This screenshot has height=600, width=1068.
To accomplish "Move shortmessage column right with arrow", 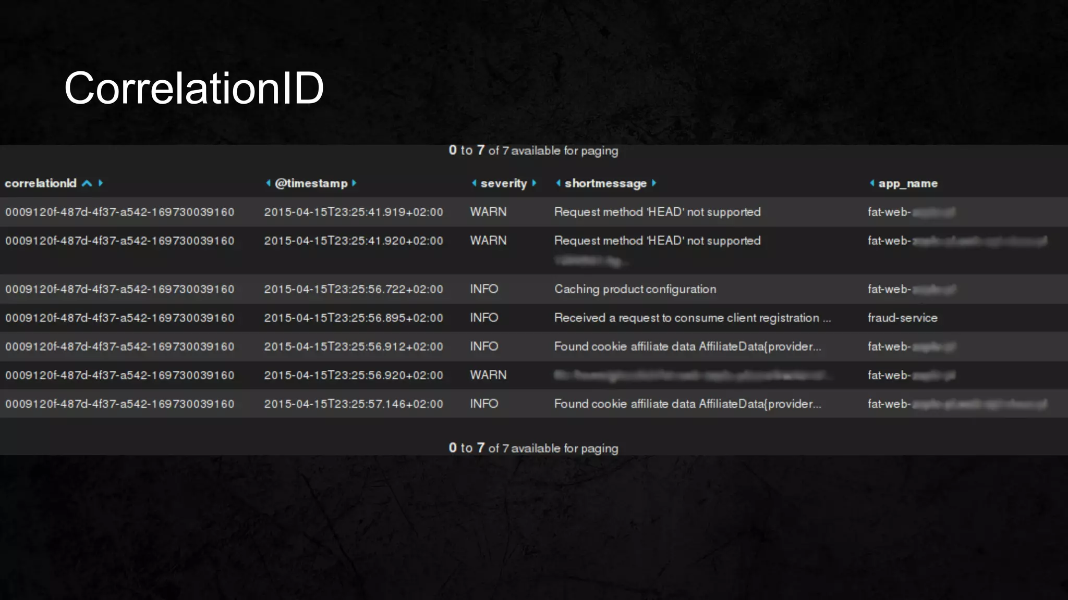I will [x=654, y=183].
